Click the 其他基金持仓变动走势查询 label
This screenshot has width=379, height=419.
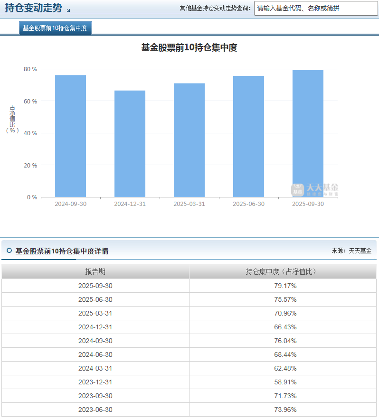tap(215, 8)
